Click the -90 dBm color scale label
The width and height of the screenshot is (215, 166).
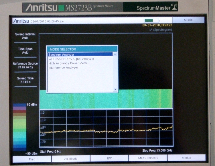coord(31,153)
